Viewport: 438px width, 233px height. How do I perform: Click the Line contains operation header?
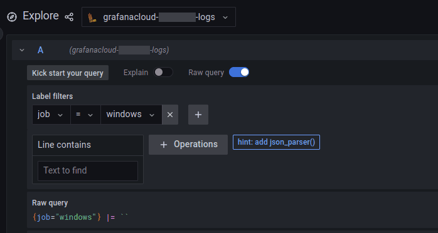[x=88, y=145]
